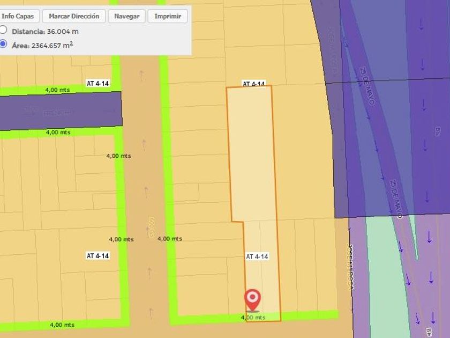Select the area value 2364.657 m²
The width and height of the screenshot is (450, 338).
pyautogui.click(x=52, y=46)
